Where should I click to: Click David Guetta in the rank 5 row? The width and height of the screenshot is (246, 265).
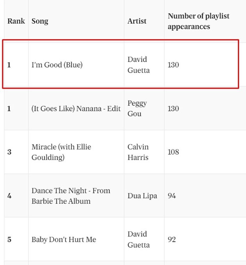pyautogui.click(x=138, y=239)
